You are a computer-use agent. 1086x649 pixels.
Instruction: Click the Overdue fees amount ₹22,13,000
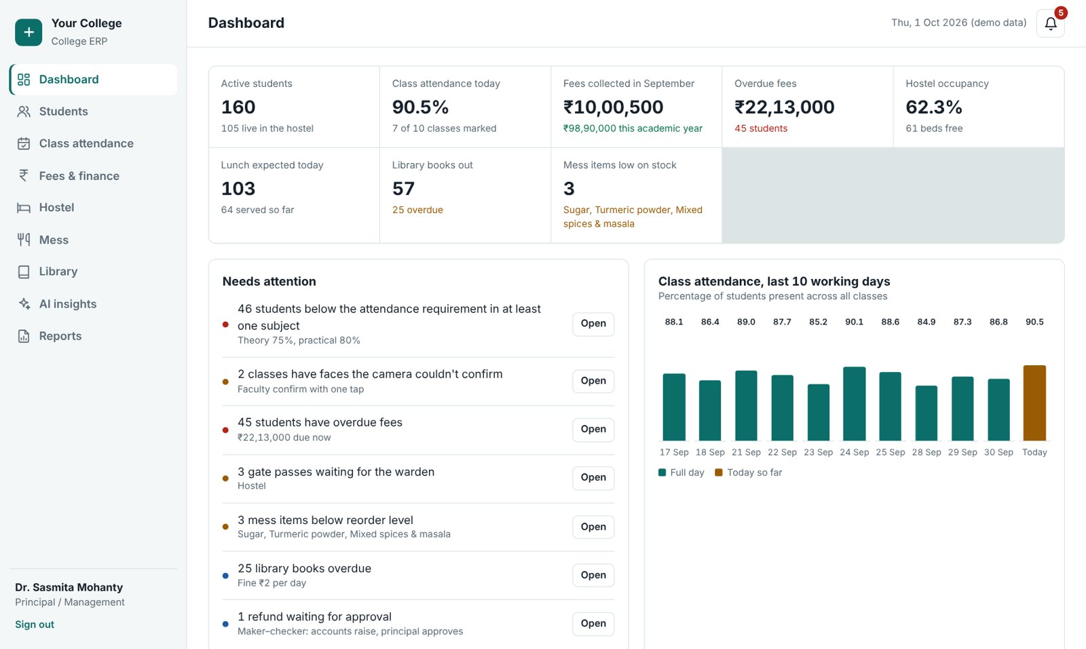click(x=785, y=107)
